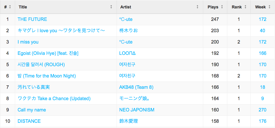Click week 40 link
Screen dimensions: 275x128
pyautogui.click(x=262, y=31)
